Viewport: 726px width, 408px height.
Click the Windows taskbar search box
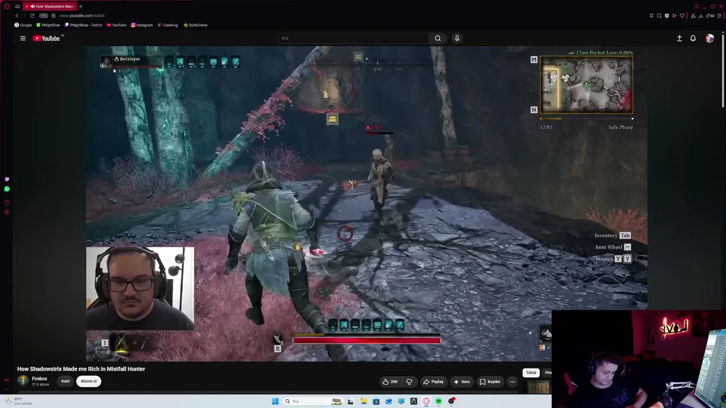click(x=314, y=401)
